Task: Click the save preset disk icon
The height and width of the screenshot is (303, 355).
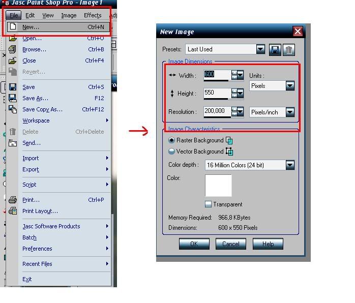Action: [275, 50]
